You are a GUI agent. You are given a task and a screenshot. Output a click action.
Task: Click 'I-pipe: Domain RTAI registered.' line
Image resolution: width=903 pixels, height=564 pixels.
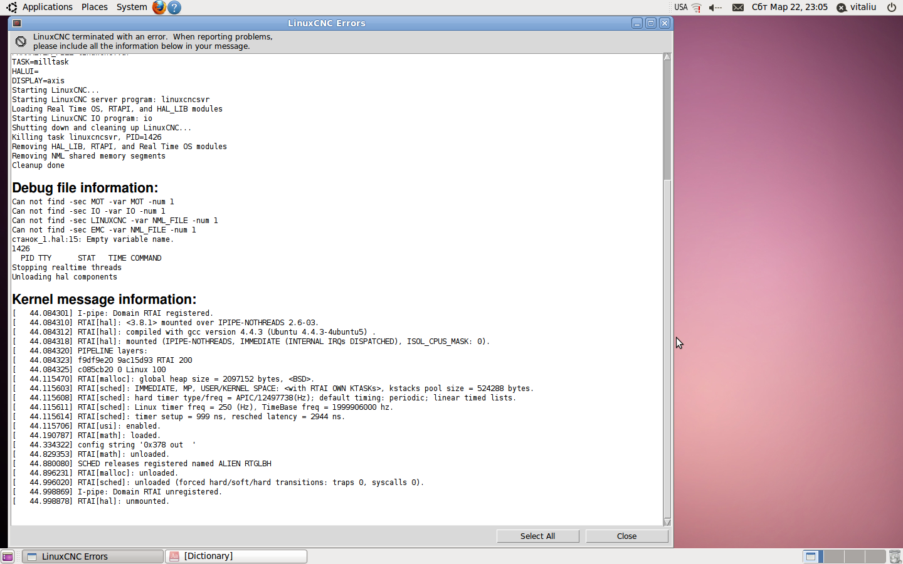point(113,313)
